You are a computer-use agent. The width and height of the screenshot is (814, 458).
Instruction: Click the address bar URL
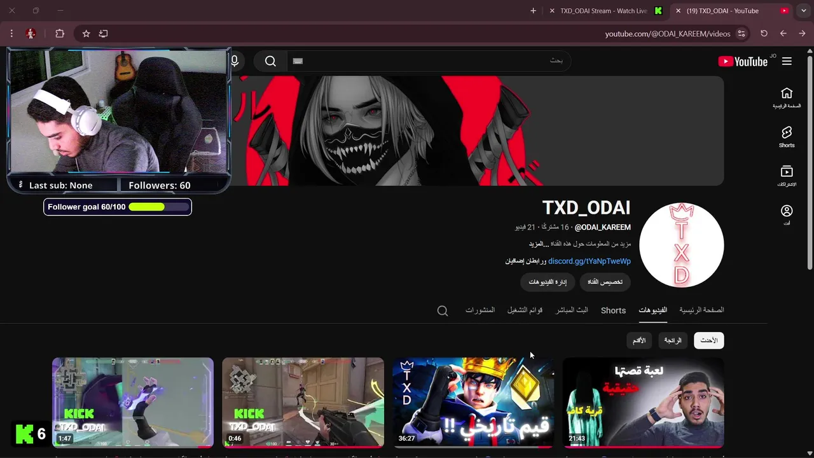tap(667, 34)
